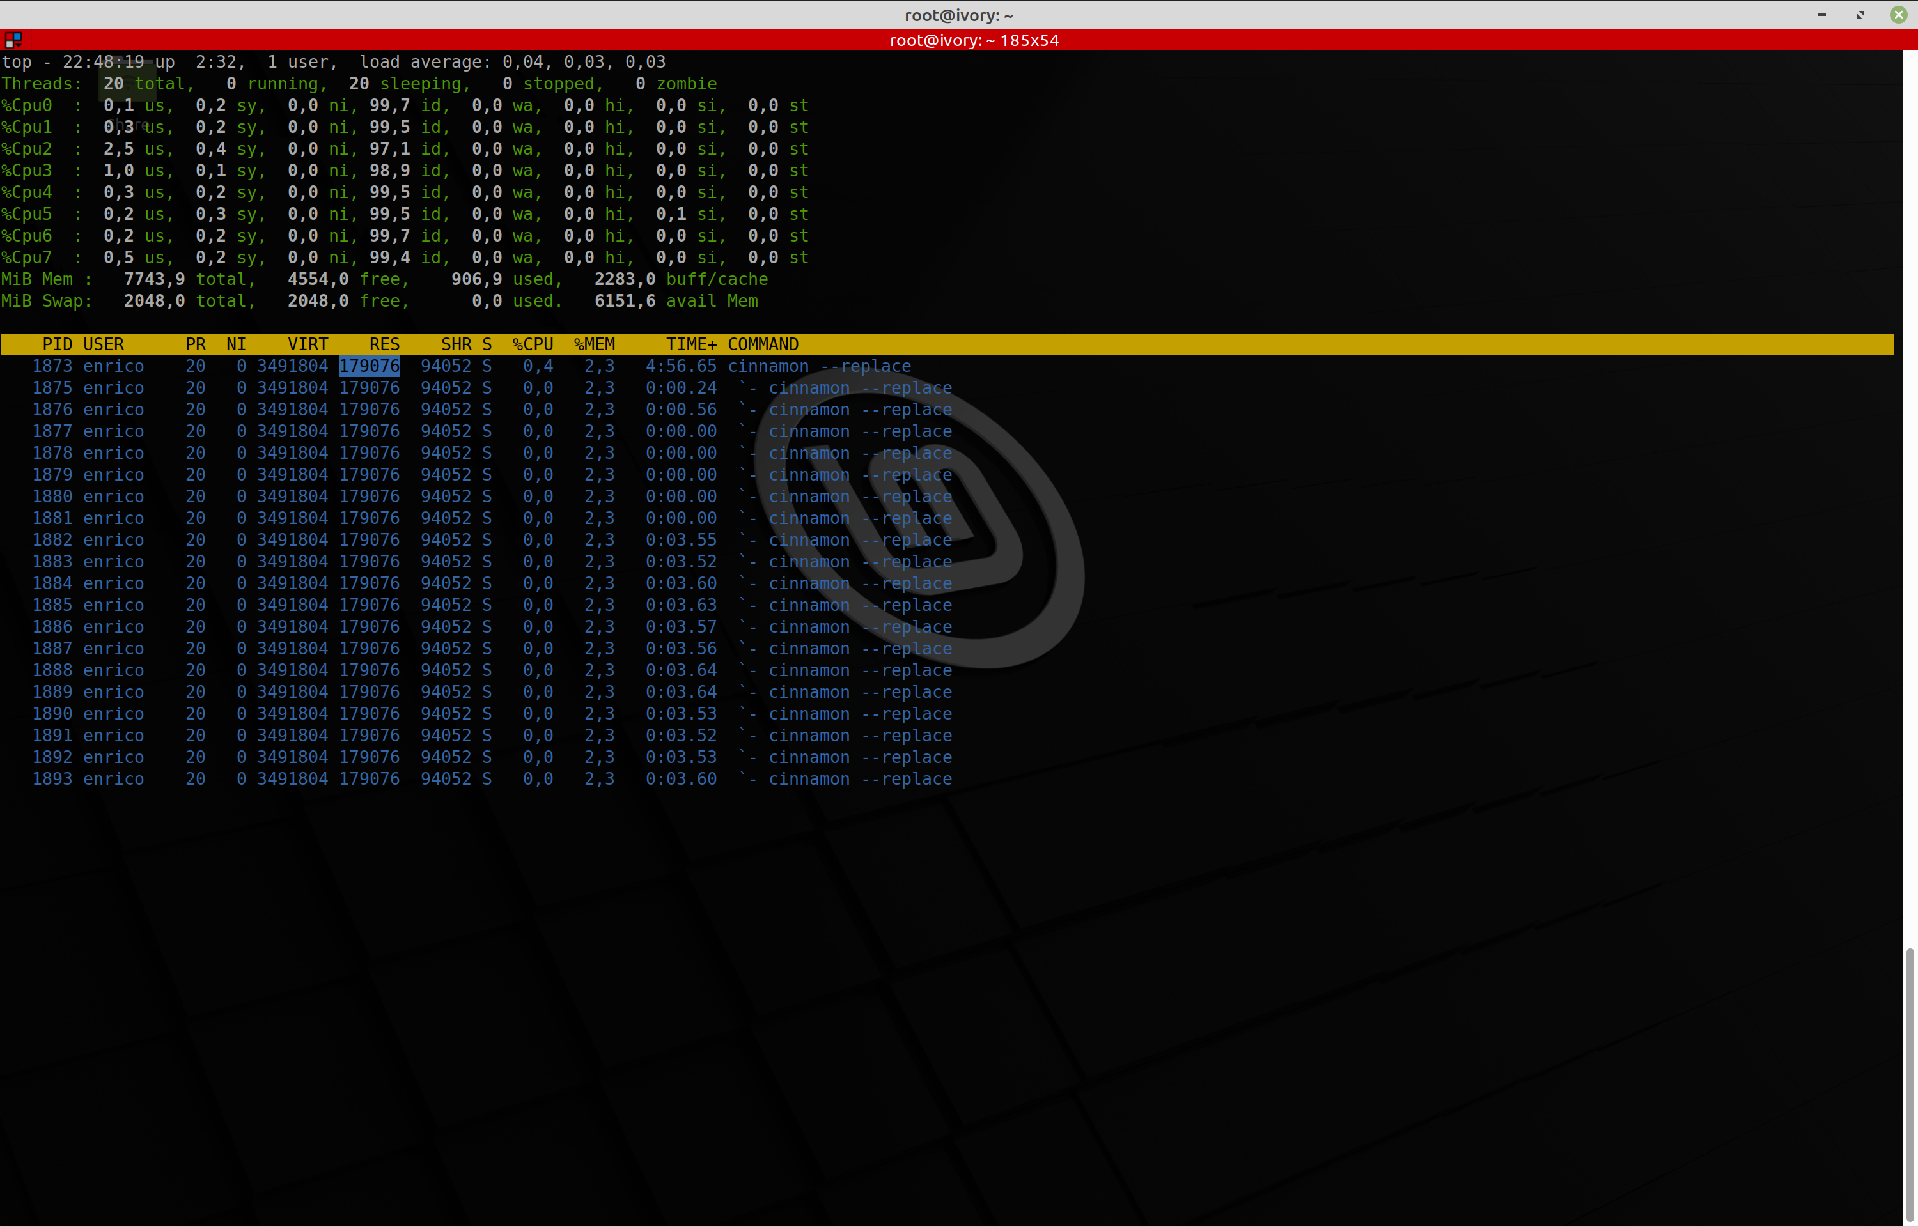Screen dimensions: 1918x1227
Task: Click PID 1881 row
Action: (x=492, y=518)
